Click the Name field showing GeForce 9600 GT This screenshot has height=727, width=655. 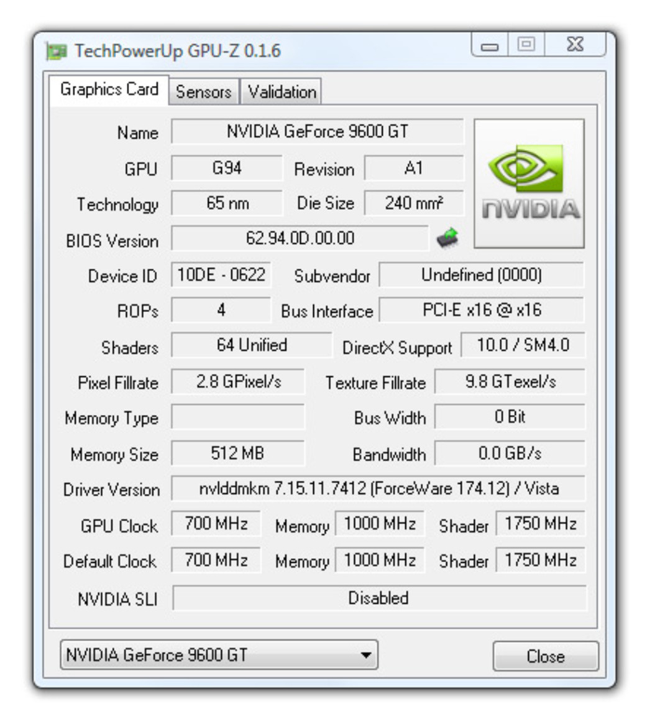(318, 132)
